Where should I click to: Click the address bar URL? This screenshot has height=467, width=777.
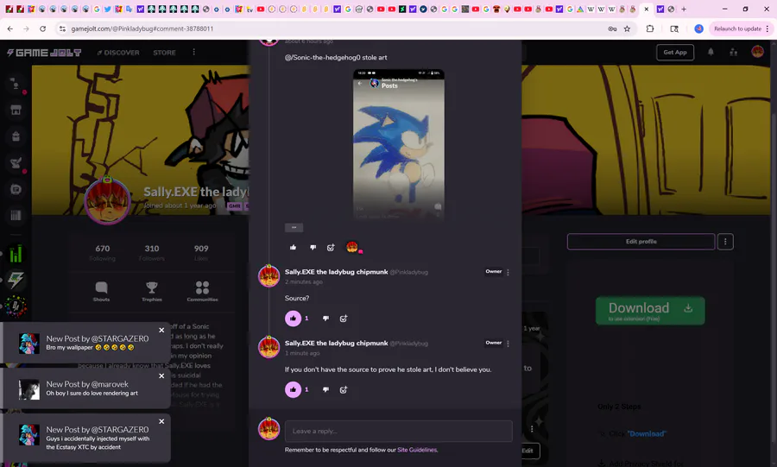click(142, 28)
